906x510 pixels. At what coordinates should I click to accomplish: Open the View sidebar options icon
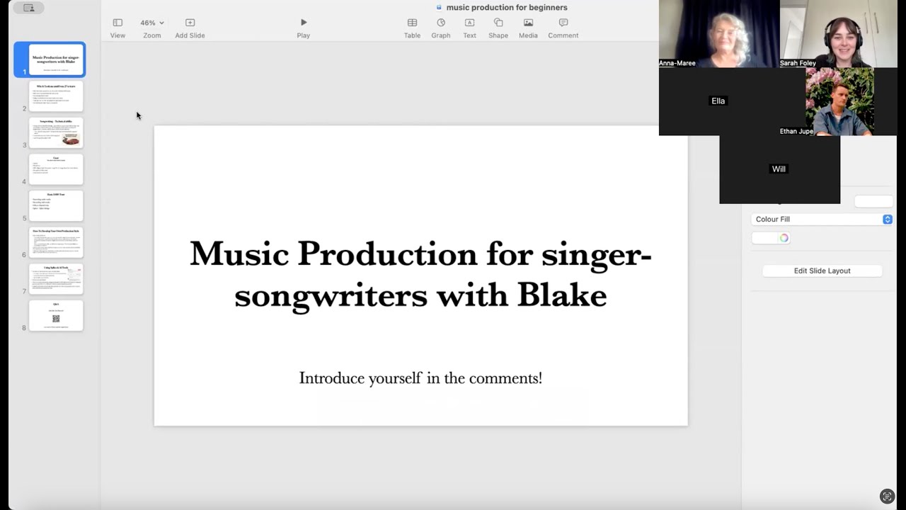tap(117, 23)
